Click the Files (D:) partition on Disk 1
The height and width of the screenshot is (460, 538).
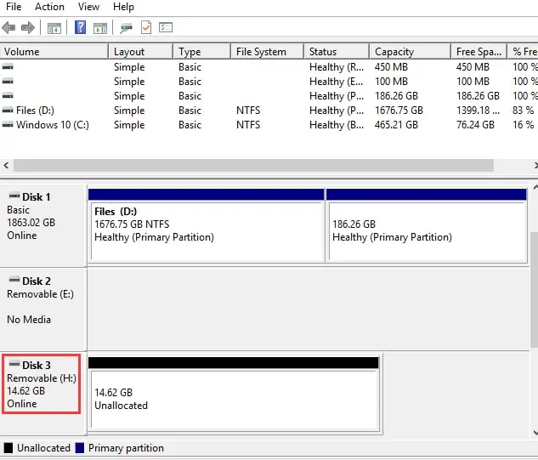207,230
